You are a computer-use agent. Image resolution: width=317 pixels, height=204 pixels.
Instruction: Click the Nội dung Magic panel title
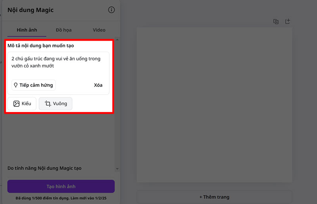pyautogui.click(x=31, y=10)
